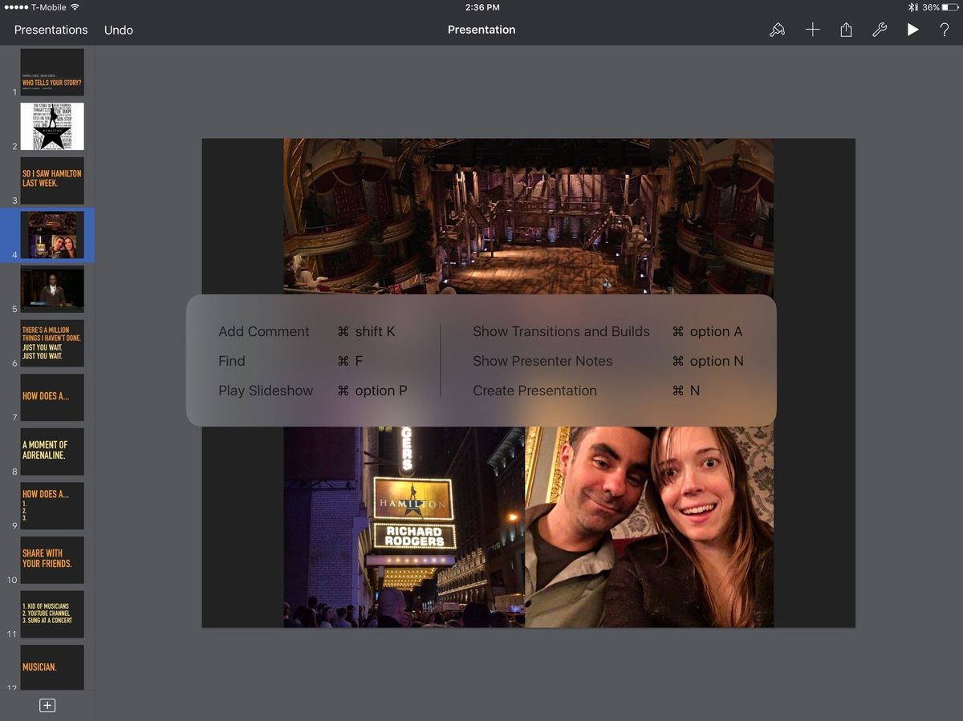Select the Musician slide thumbnail

coord(52,666)
